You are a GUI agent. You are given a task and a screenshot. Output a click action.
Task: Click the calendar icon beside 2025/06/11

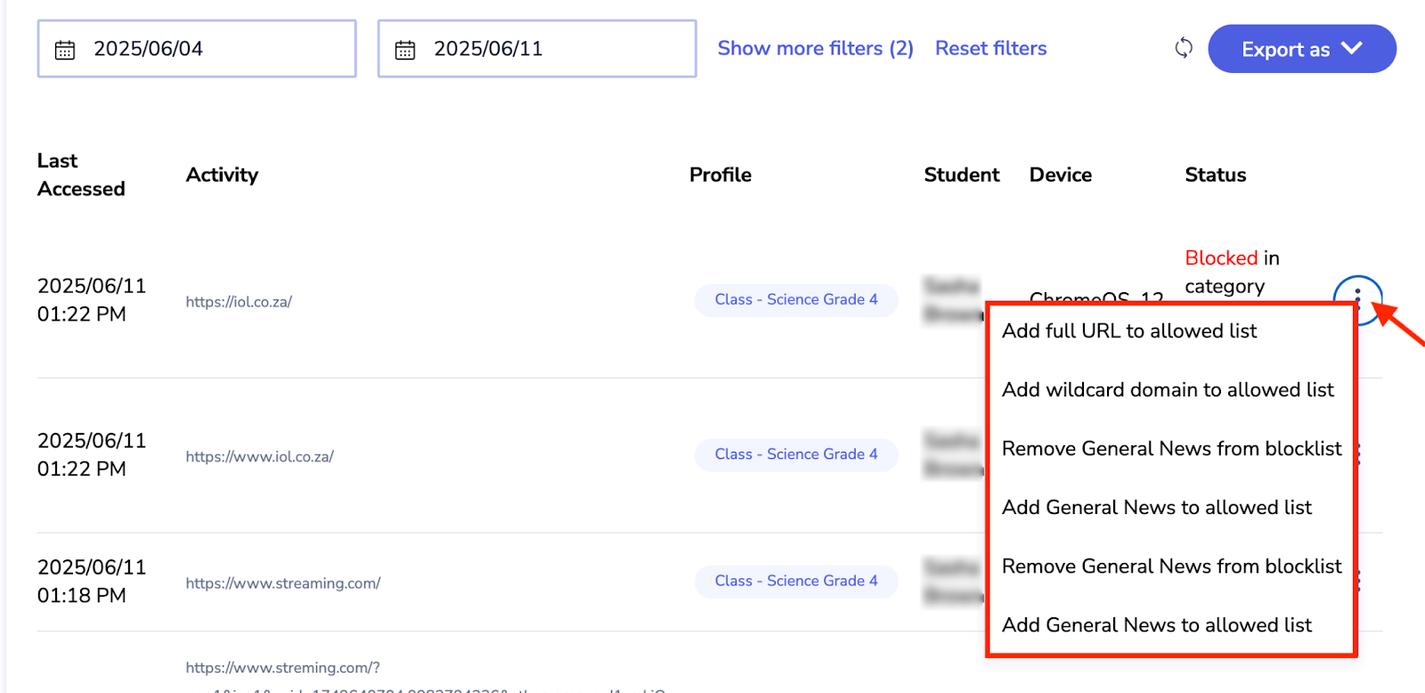tap(405, 50)
